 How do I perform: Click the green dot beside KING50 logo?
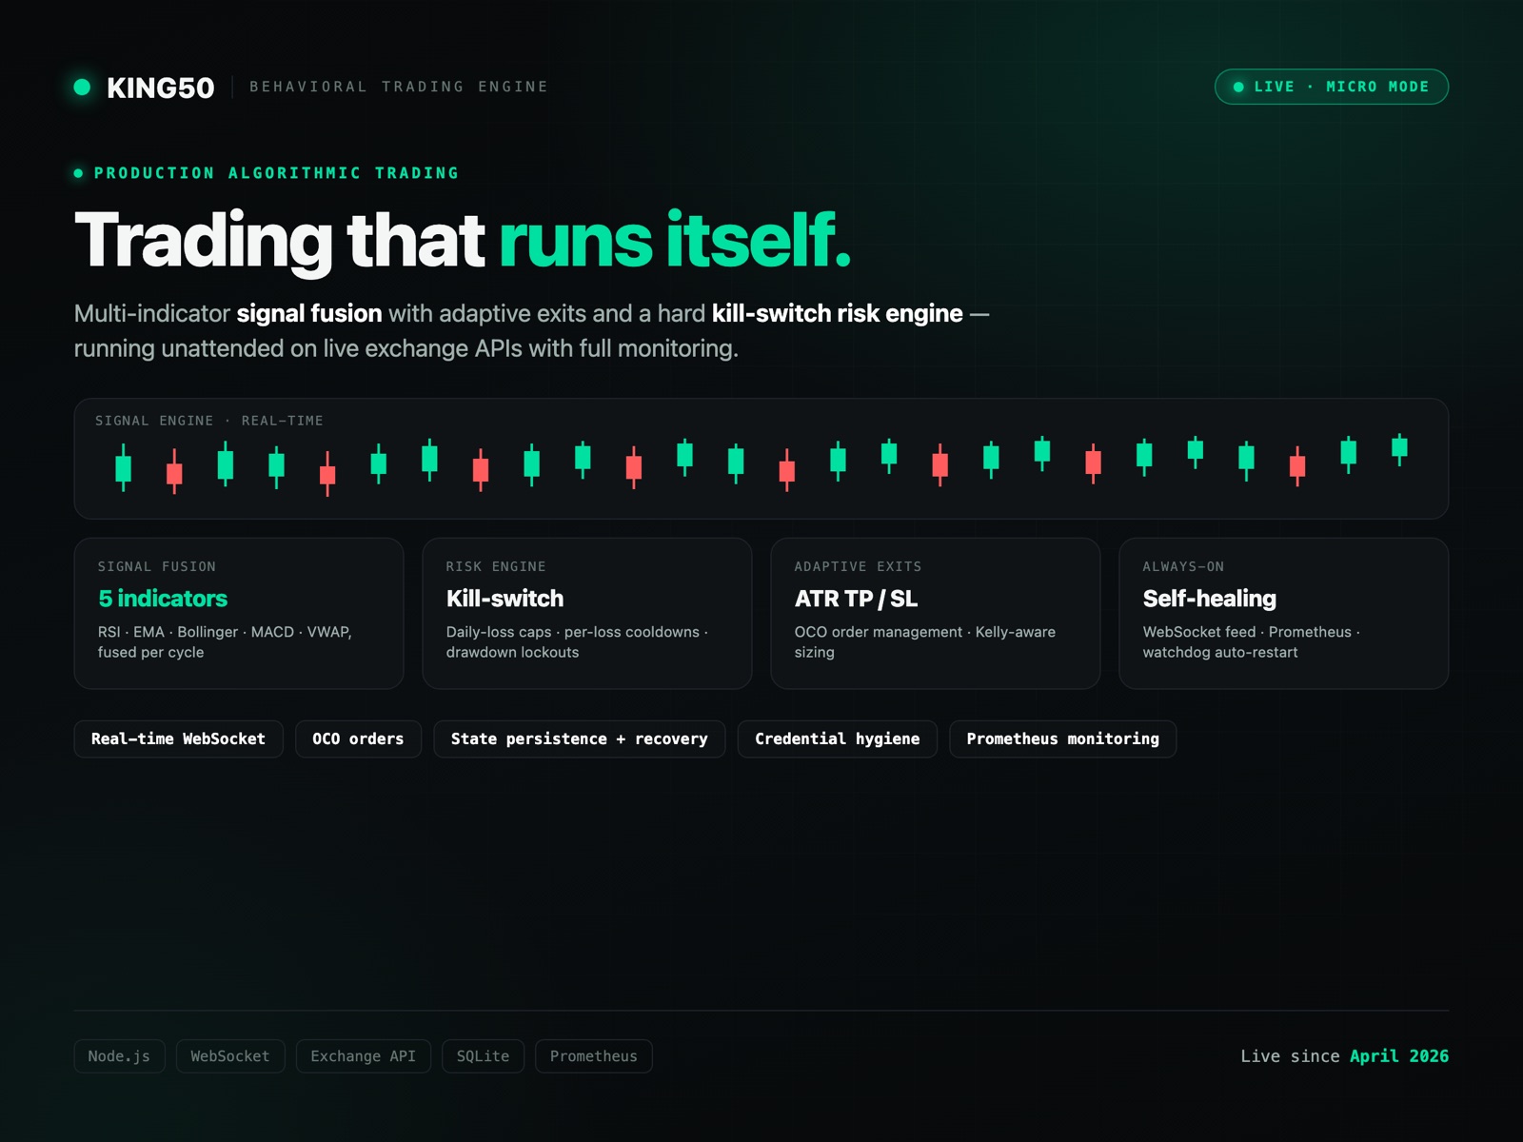[82, 87]
